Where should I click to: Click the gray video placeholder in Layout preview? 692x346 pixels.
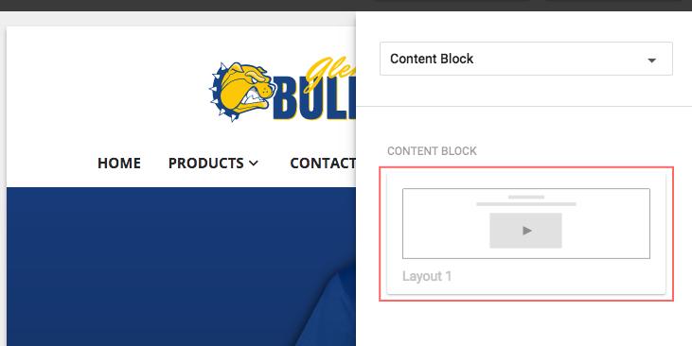tap(525, 231)
